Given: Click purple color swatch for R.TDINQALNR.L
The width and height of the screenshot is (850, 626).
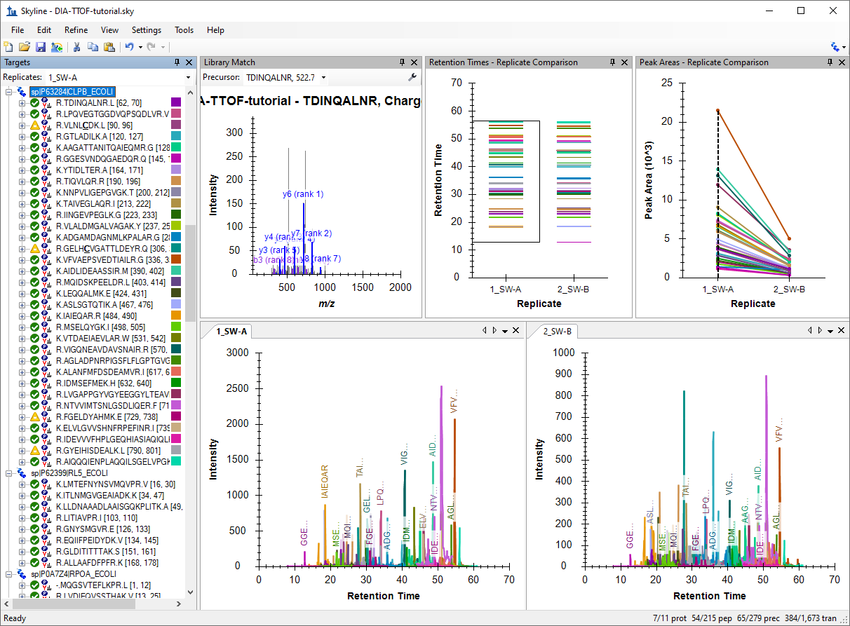Looking at the screenshot, I should pos(176,103).
